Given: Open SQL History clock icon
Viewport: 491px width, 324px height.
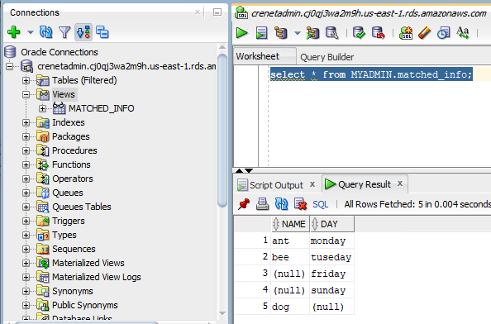Looking at the screenshot, I should coord(443,32).
